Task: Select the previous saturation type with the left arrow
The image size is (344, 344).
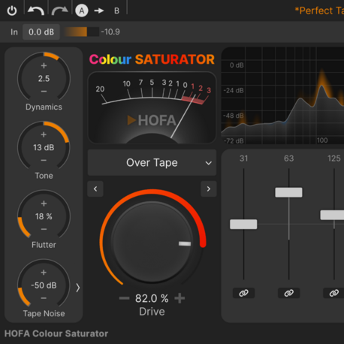Action: click(x=95, y=189)
